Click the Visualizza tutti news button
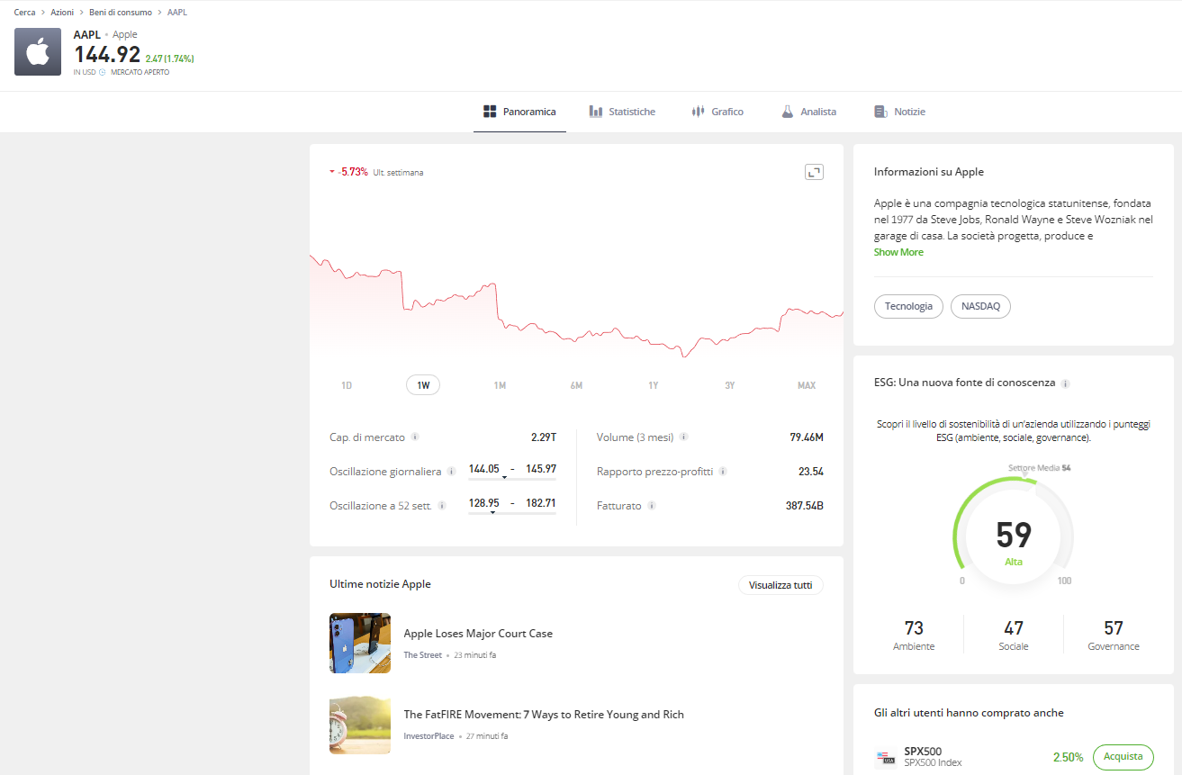The height and width of the screenshot is (775, 1182). pos(780,585)
